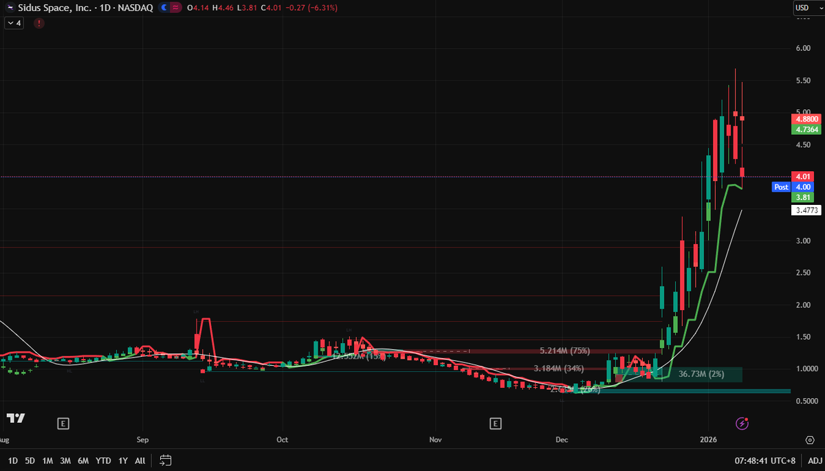Select the 5D date range
Viewport: 825px width, 471px height.
point(30,460)
